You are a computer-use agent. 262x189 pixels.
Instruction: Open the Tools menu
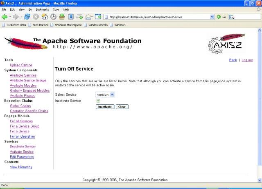56,9
